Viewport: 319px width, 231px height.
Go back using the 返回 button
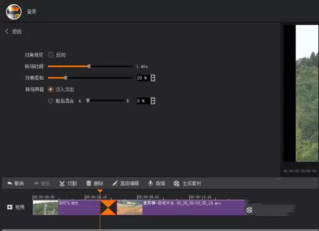click(x=13, y=32)
